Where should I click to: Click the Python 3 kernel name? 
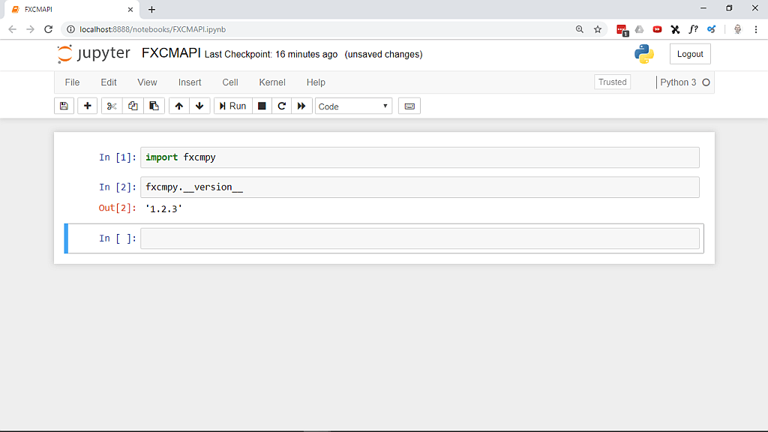pos(678,82)
